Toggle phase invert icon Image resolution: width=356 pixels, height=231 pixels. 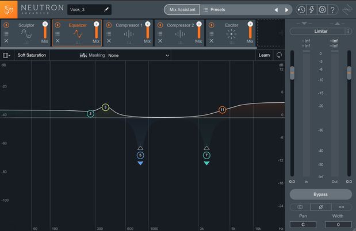[321, 207]
